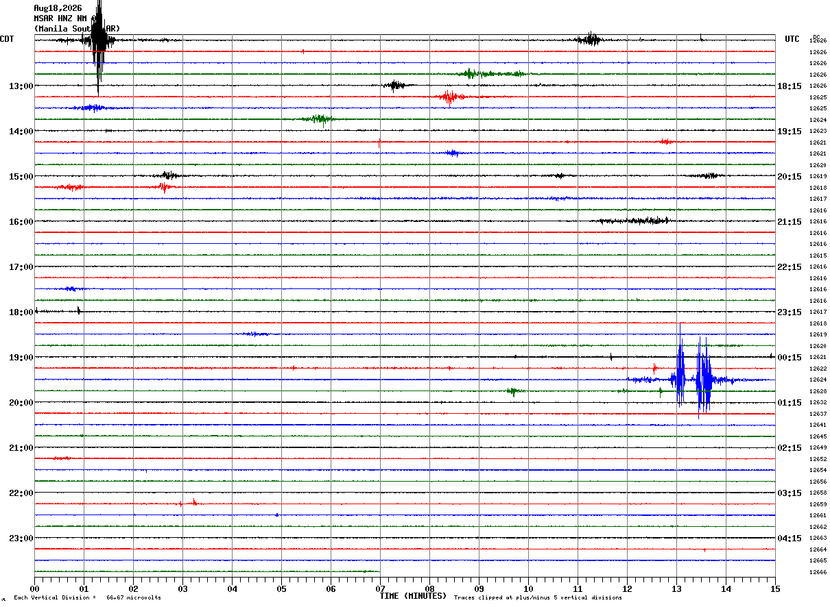Click the red burst near minute 08
This screenshot has width=830, height=607.
(x=450, y=97)
